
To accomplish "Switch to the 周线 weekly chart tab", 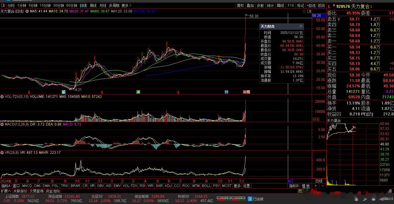I will (x=93, y=5).
